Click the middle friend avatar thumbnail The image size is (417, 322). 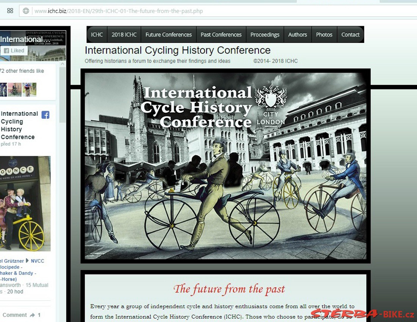tap(15, 90)
